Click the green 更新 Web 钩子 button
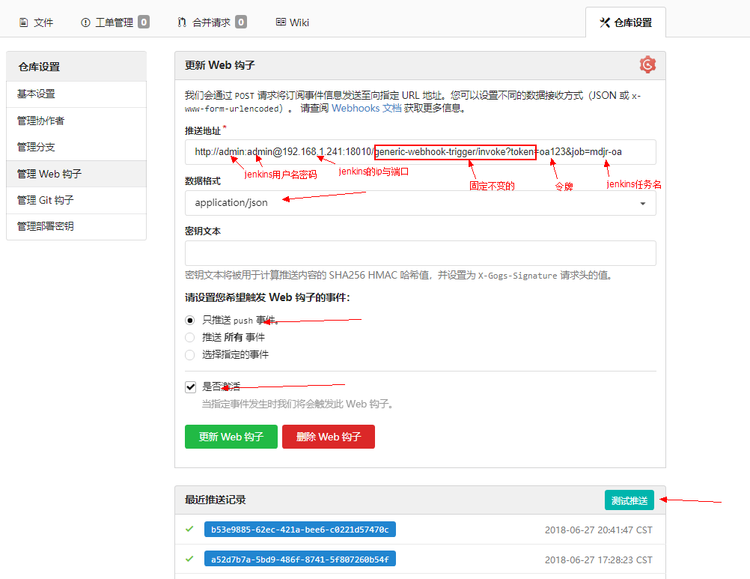This screenshot has width=750, height=579. pos(231,437)
